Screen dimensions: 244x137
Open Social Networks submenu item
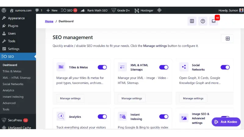[13, 84]
